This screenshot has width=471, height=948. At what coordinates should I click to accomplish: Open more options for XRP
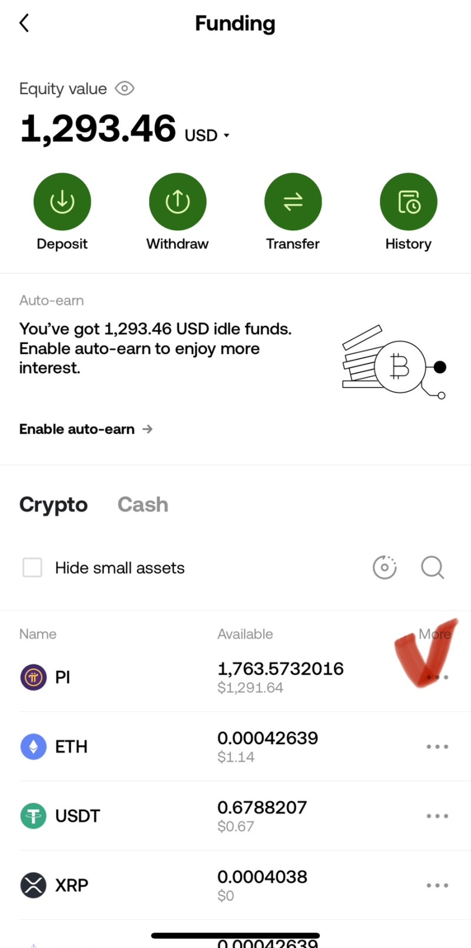(437, 885)
